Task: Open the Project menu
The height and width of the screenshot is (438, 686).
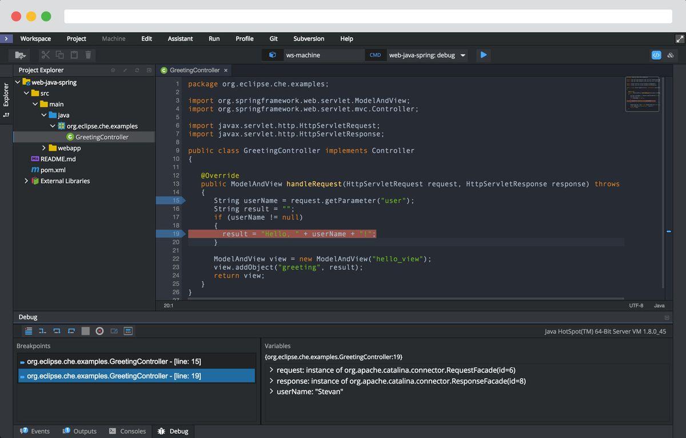Action: (x=77, y=39)
